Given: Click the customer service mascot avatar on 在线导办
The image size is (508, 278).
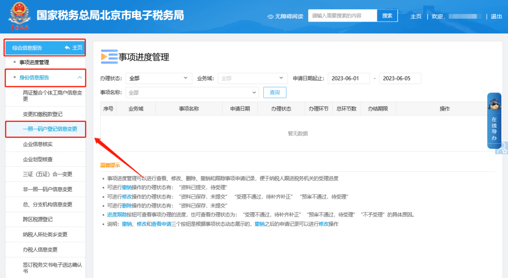Looking at the screenshot, I should tap(494, 106).
